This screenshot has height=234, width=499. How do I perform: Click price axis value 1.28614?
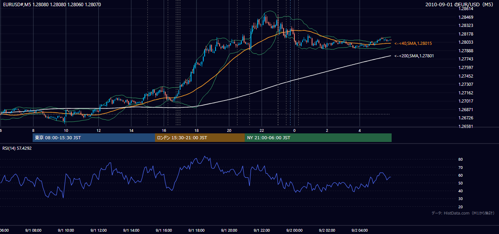point(466,9)
